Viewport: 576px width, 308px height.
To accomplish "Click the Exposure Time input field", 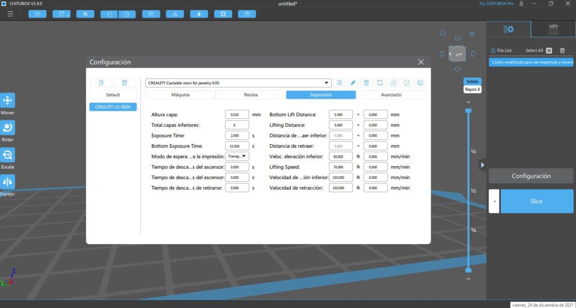I will click(x=237, y=135).
